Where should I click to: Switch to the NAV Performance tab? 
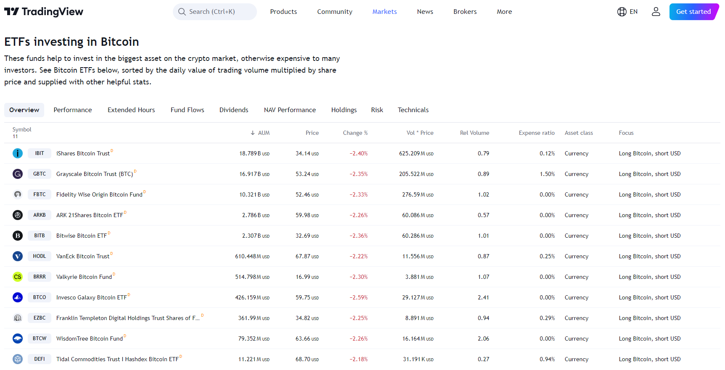point(290,110)
